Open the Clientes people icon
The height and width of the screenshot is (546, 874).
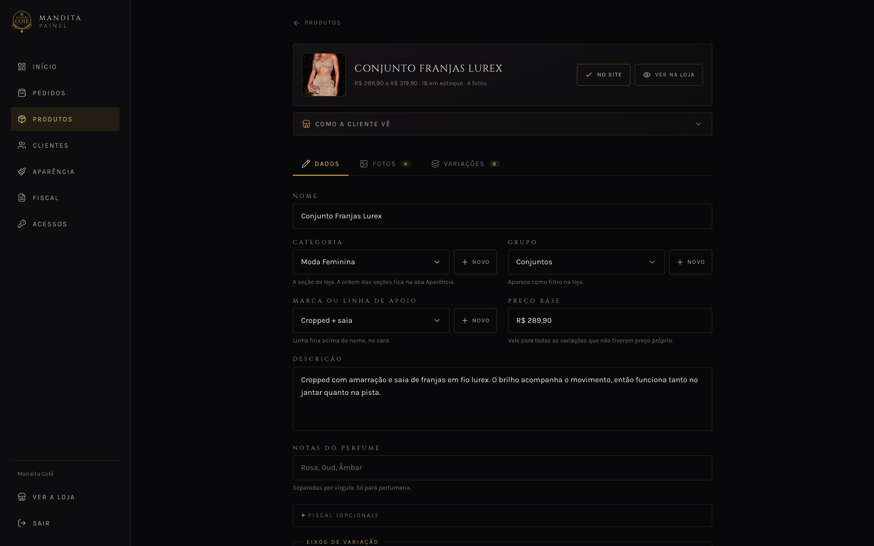pyautogui.click(x=22, y=145)
